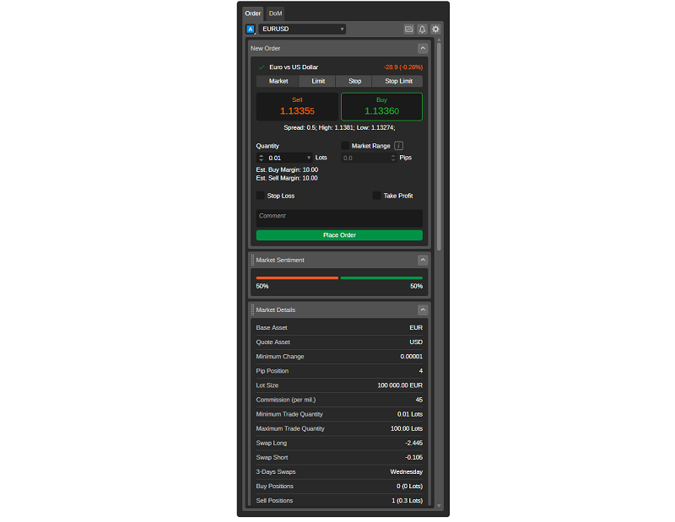Open the quantity lots dropdown arrow

click(x=308, y=158)
